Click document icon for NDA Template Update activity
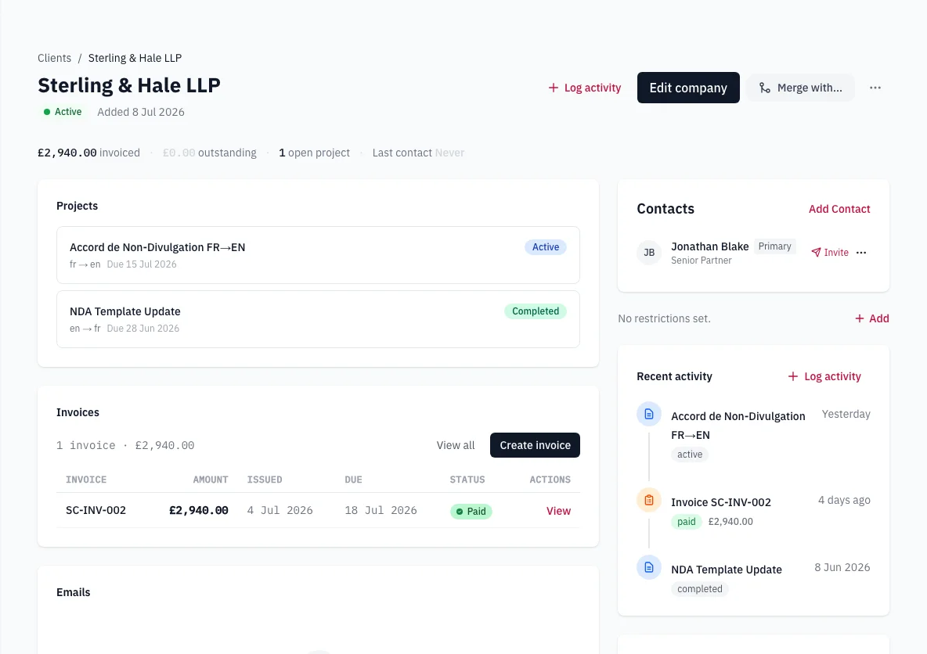 tap(648, 567)
